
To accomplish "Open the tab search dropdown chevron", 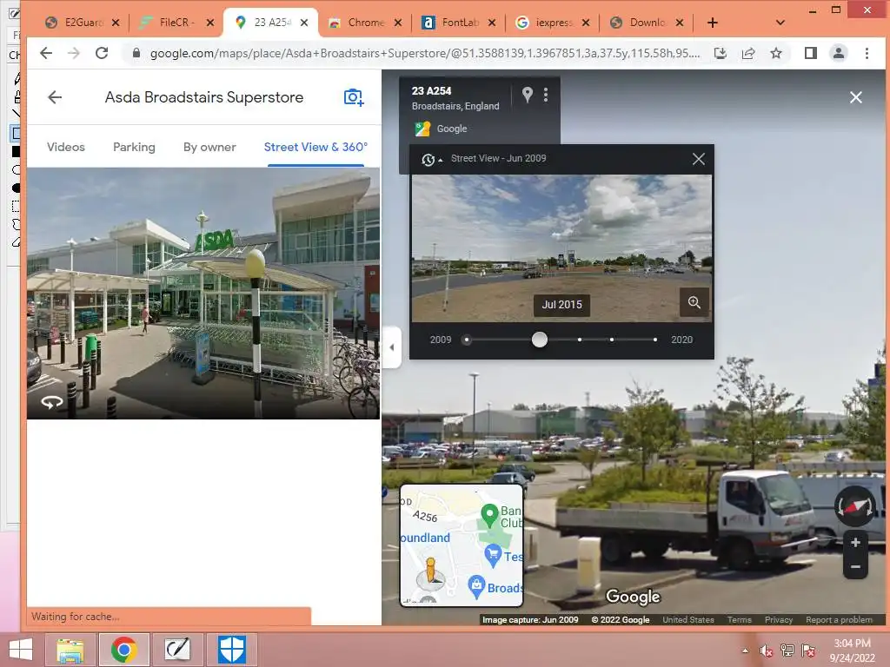I will click(x=780, y=23).
